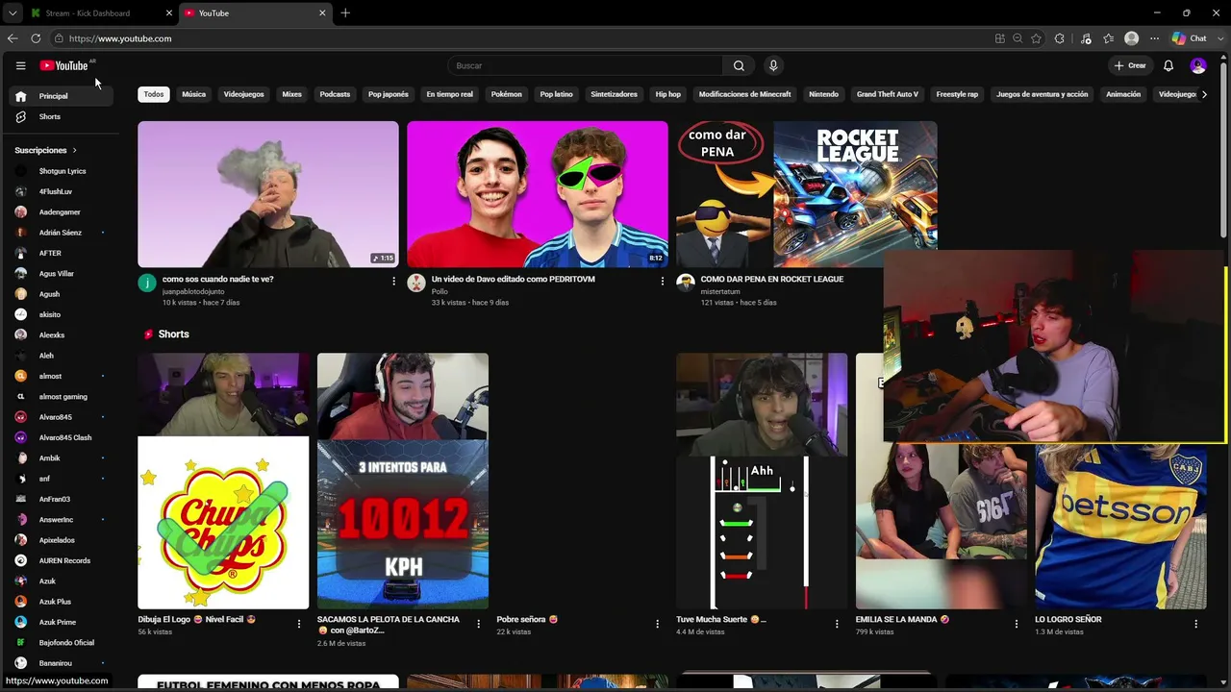Open options for 'Tuve Mucha Suerte' short
Viewport: 1231px width, 692px height.
[837, 623]
